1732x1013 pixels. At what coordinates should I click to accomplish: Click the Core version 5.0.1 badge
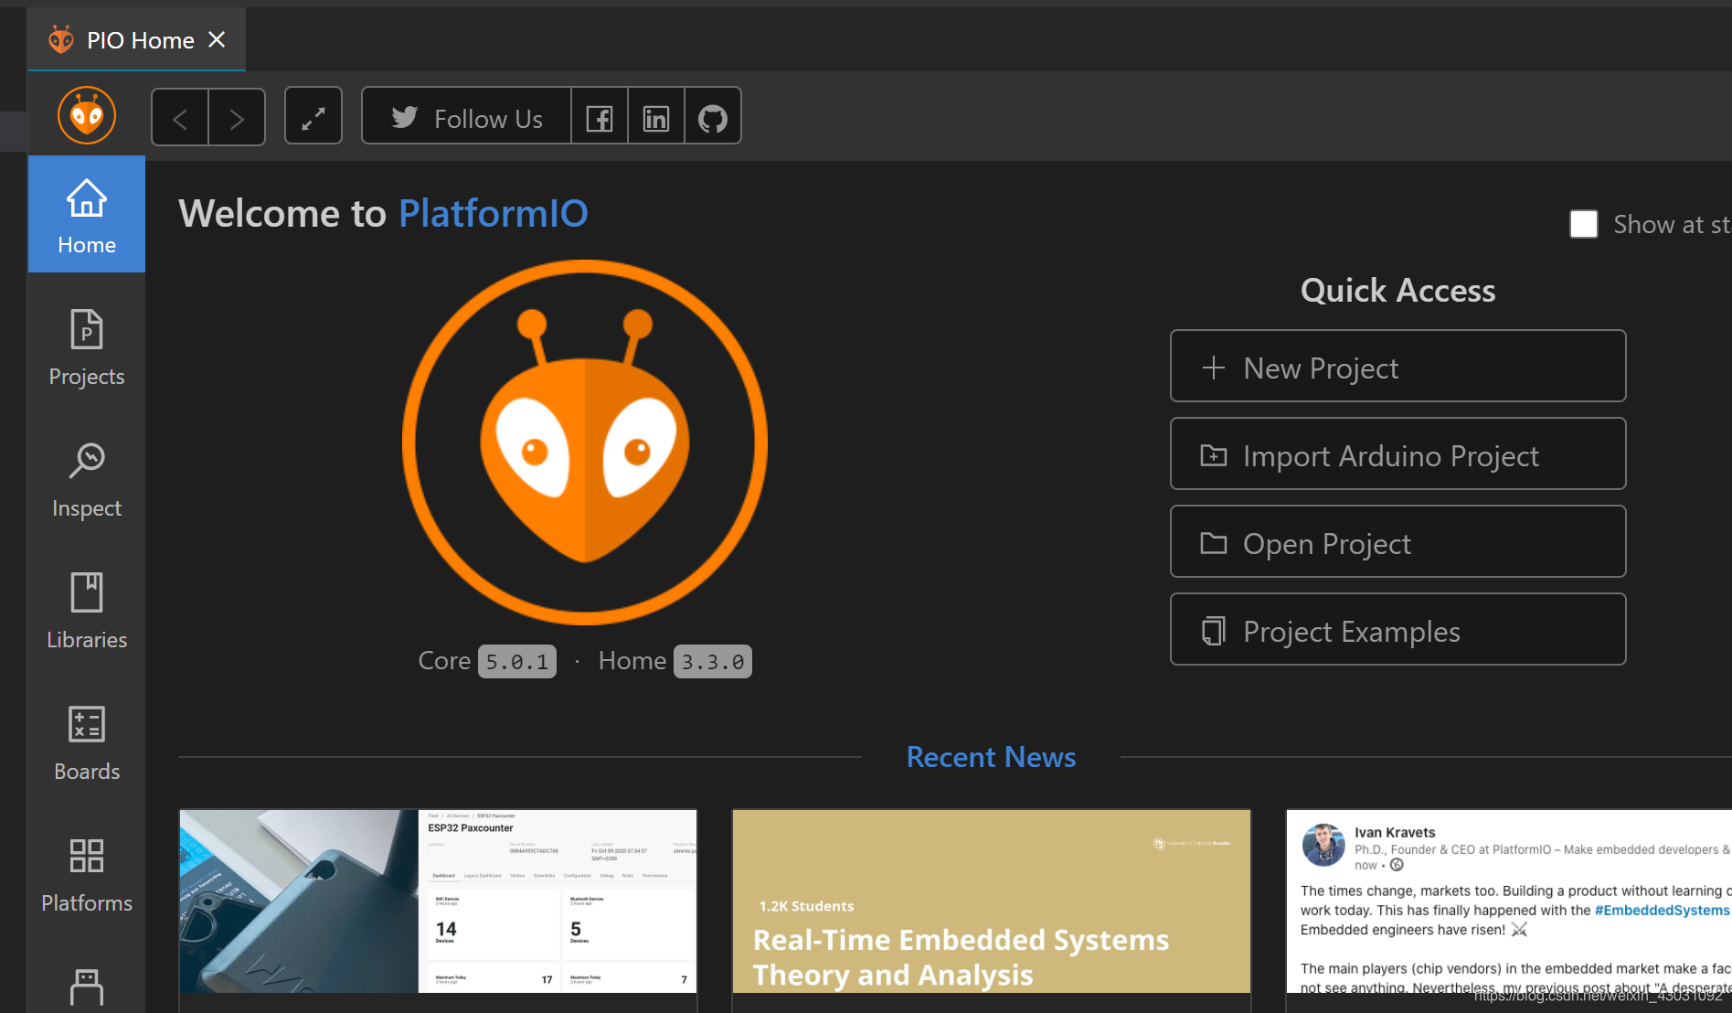pos(517,661)
